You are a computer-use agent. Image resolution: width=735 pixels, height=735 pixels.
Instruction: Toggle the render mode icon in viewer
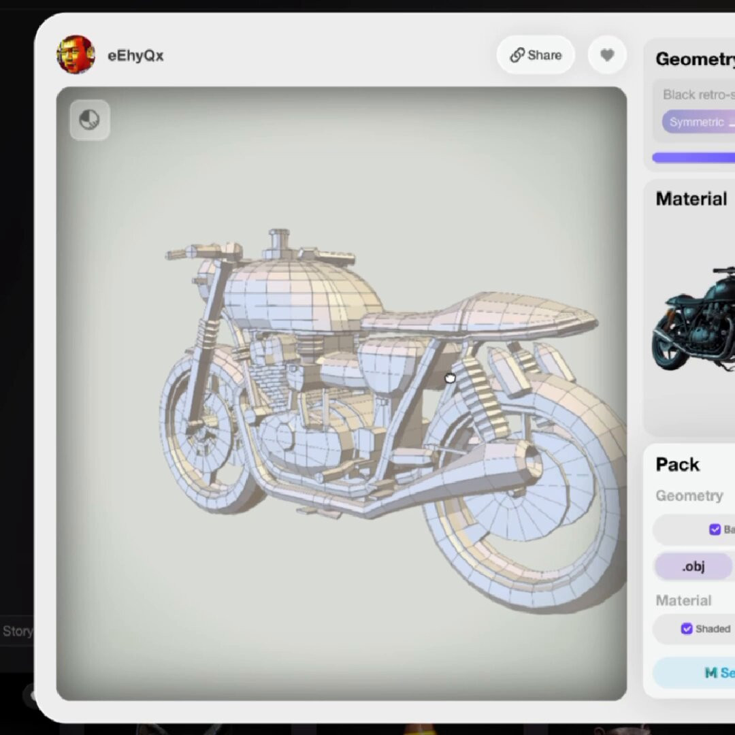click(x=90, y=120)
